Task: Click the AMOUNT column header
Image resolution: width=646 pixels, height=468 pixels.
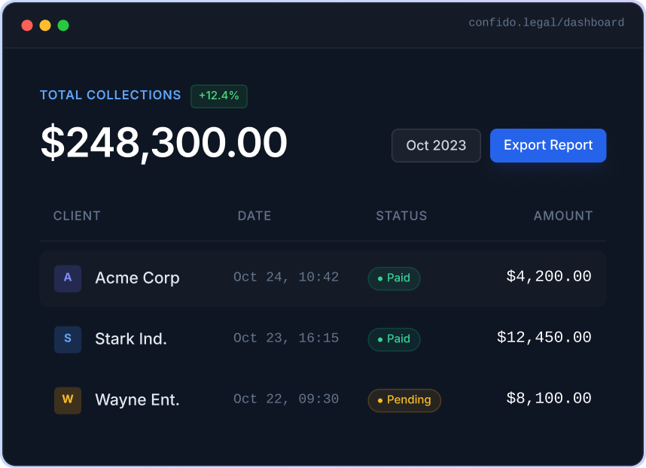Action: [x=563, y=216]
